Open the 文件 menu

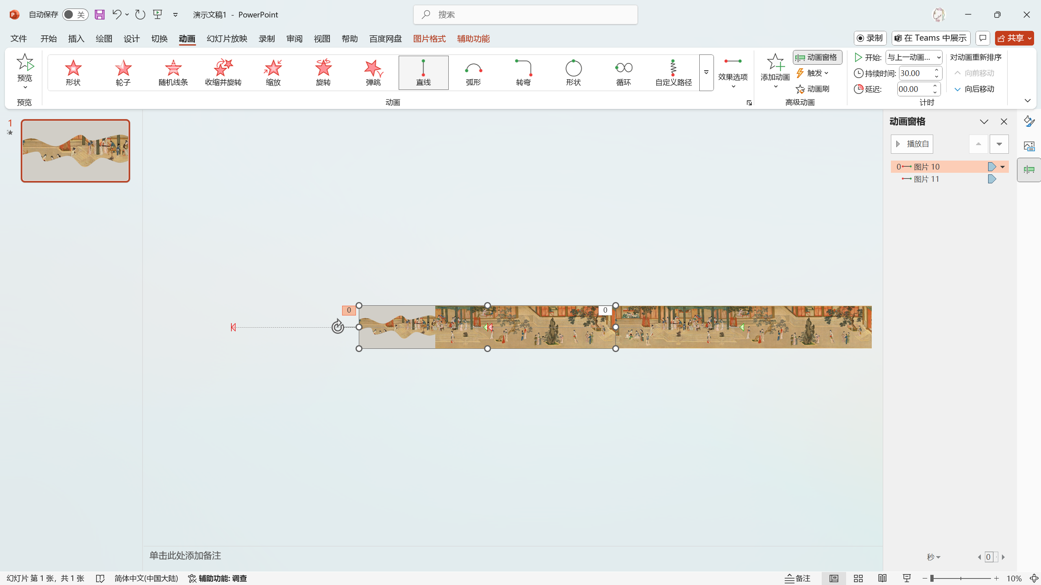point(19,39)
